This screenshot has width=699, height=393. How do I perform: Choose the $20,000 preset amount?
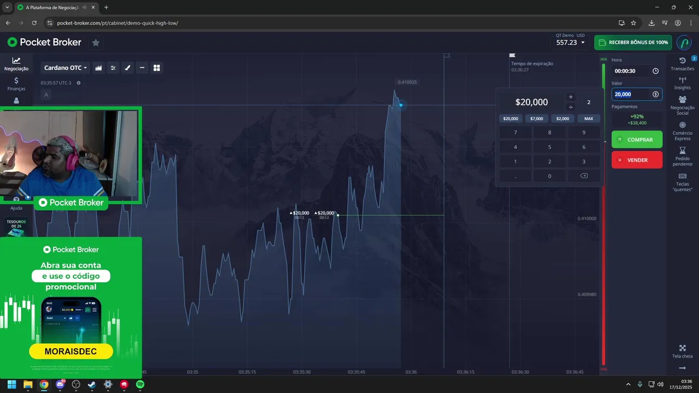[x=511, y=118]
